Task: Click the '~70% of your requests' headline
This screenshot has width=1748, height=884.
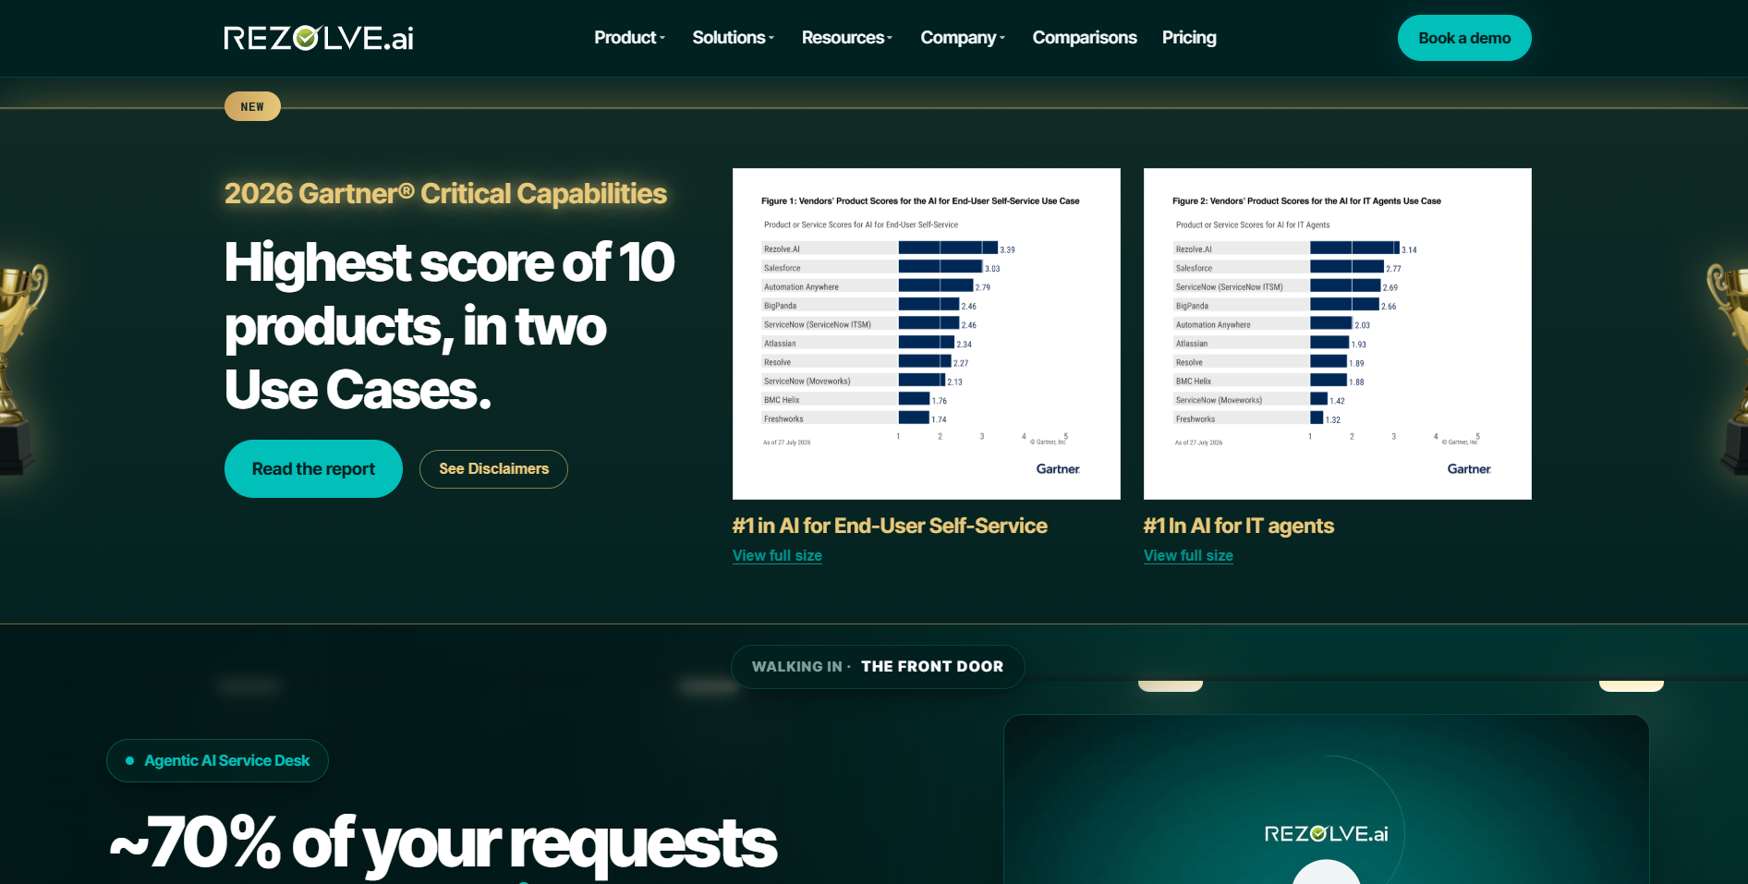Action: (443, 843)
